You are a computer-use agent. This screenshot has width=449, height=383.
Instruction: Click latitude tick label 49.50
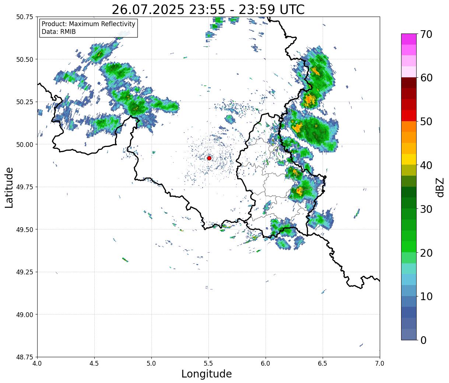[x=25, y=229]
